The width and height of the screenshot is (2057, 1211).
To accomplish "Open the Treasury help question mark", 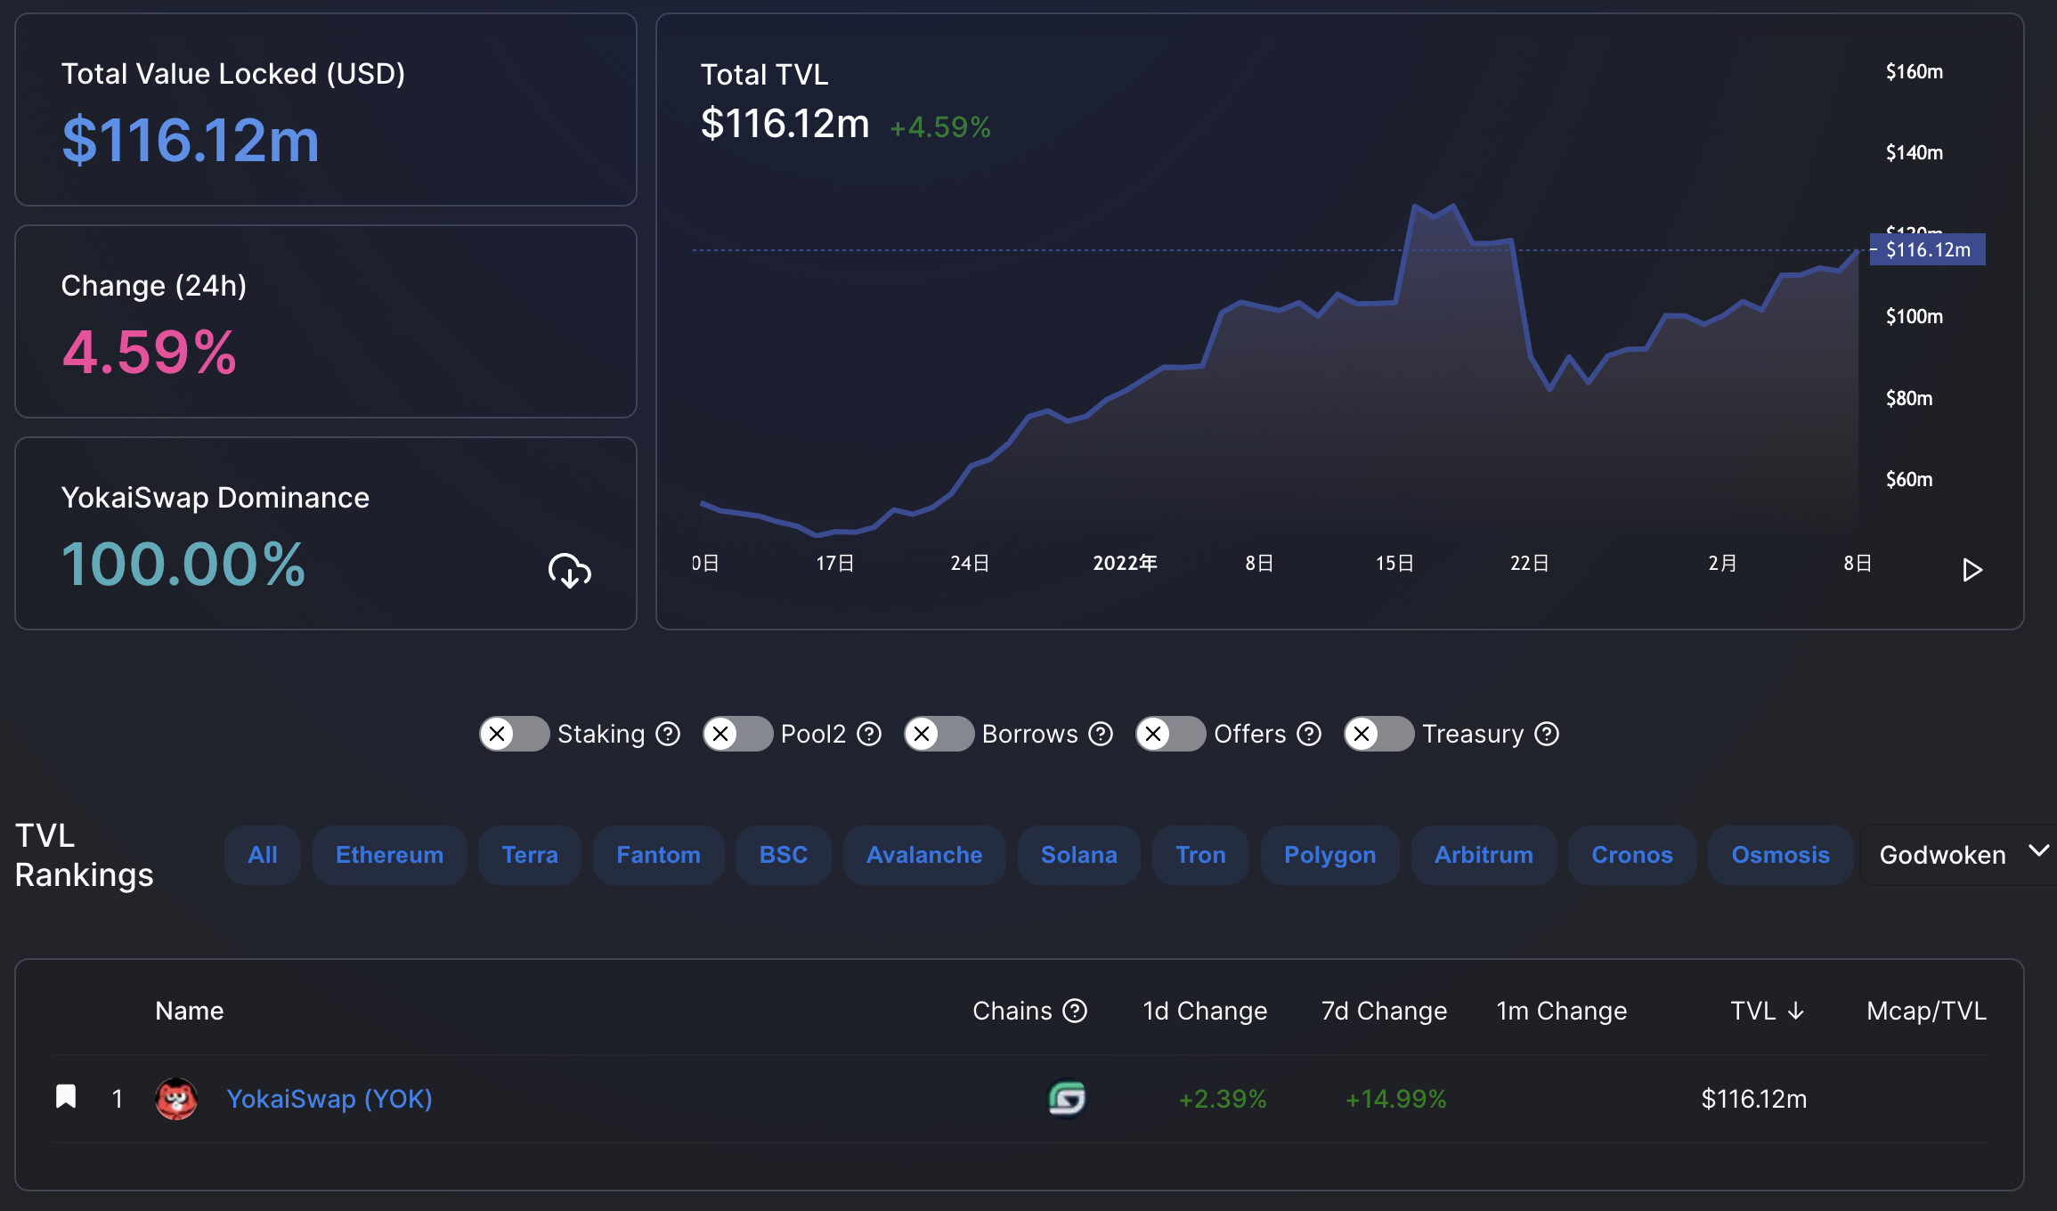I will tap(1548, 734).
